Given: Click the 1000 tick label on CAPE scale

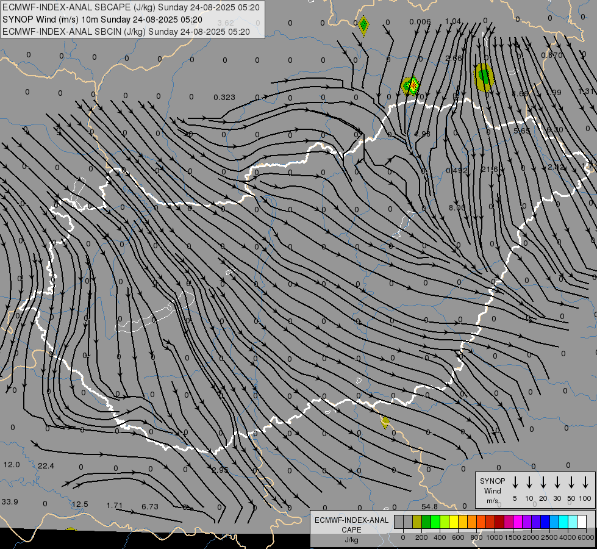Looking at the screenshot, I should pyautogui.click(x=495, y=537).
